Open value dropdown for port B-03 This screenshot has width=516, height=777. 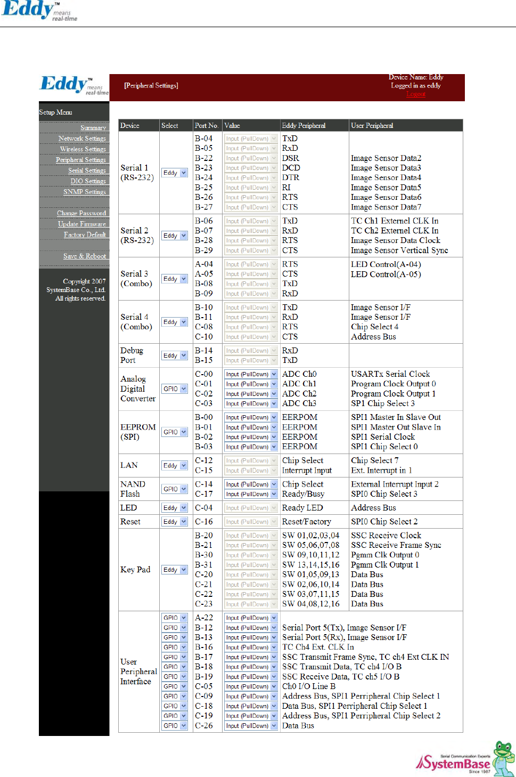tap(251, 447)
